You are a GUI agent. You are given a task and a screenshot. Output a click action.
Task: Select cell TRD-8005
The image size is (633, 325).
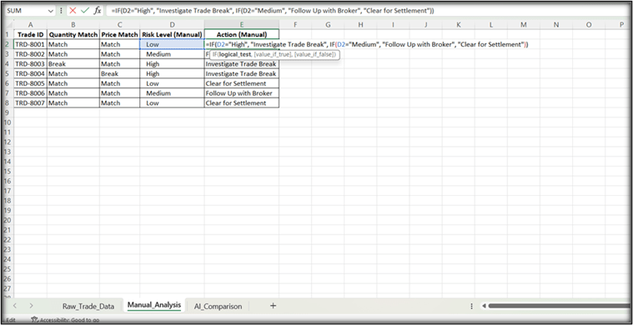(x=30, y=83)
